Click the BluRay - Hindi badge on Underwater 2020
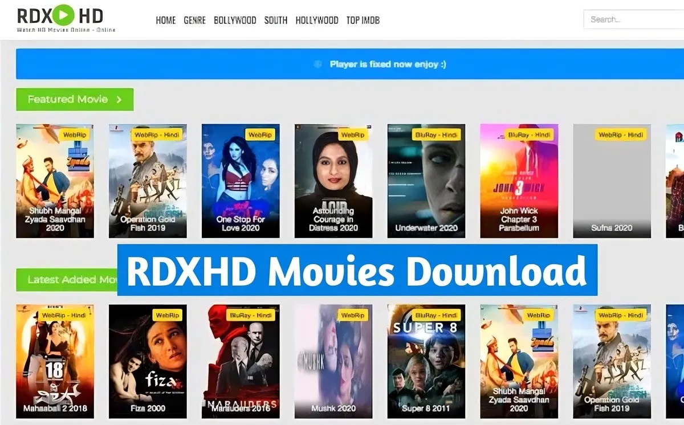 point(436,135)
